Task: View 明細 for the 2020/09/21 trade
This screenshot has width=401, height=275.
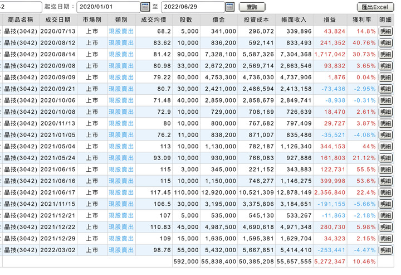Action: coord(385,89)
